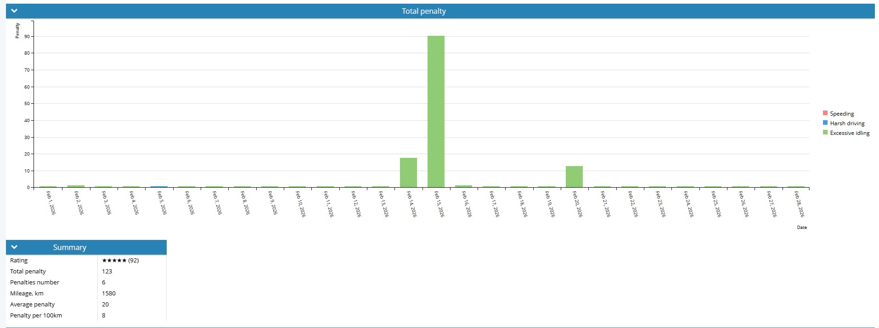Image resolution: width=879 pixels, height=328 pixels.
Task: Select the Feb 14 excessive idling bar
Action: tap(408, 172)
